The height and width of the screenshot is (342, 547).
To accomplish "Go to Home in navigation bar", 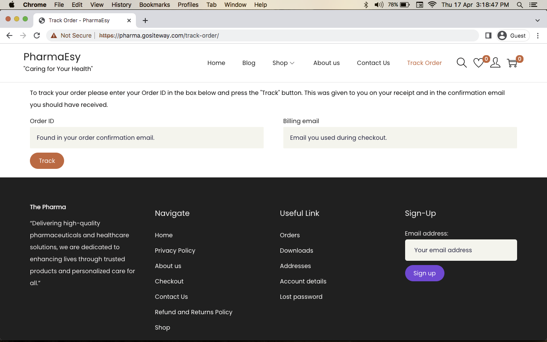I will tap(216, 63).
